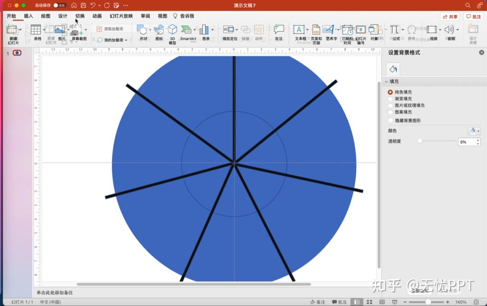Insert a 批注 comment from ribbon
Viewport: 487px width, 306px height.
[x=279, y=30]
